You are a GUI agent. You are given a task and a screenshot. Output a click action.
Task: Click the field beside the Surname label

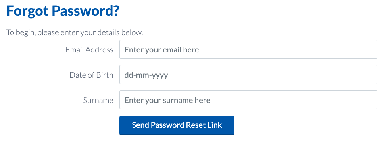click(248, 100)
